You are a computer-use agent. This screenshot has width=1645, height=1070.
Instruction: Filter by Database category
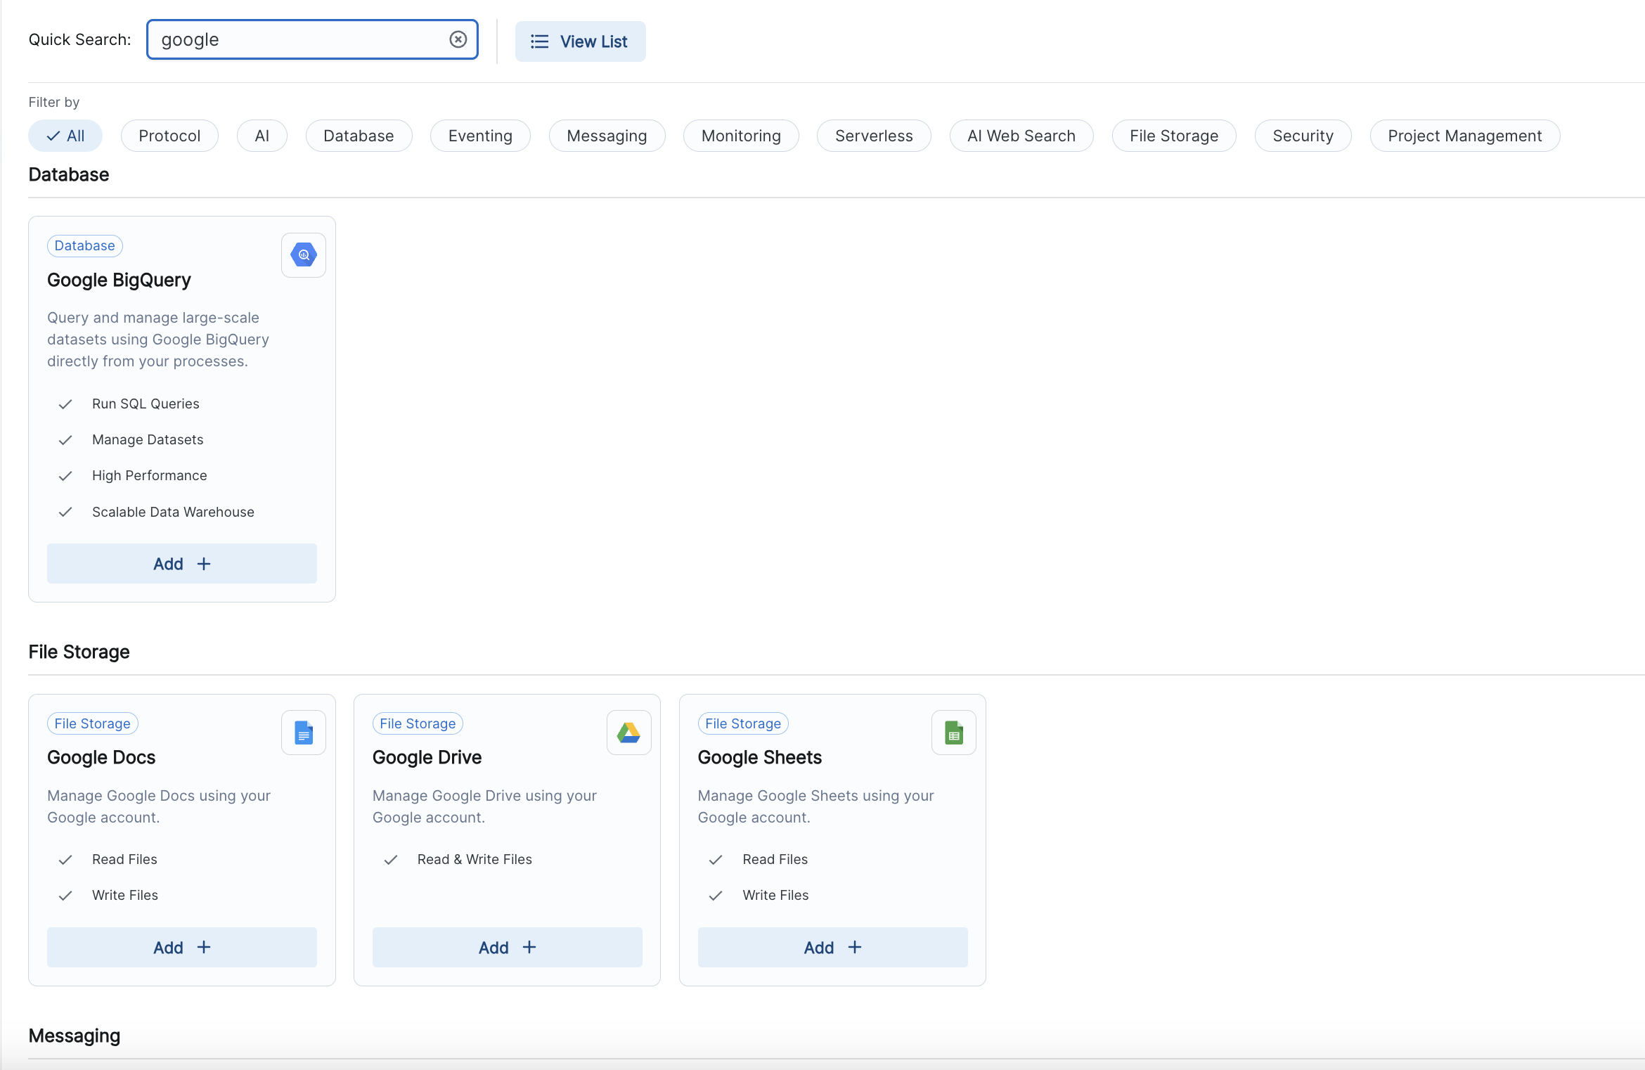click(359, 136)
